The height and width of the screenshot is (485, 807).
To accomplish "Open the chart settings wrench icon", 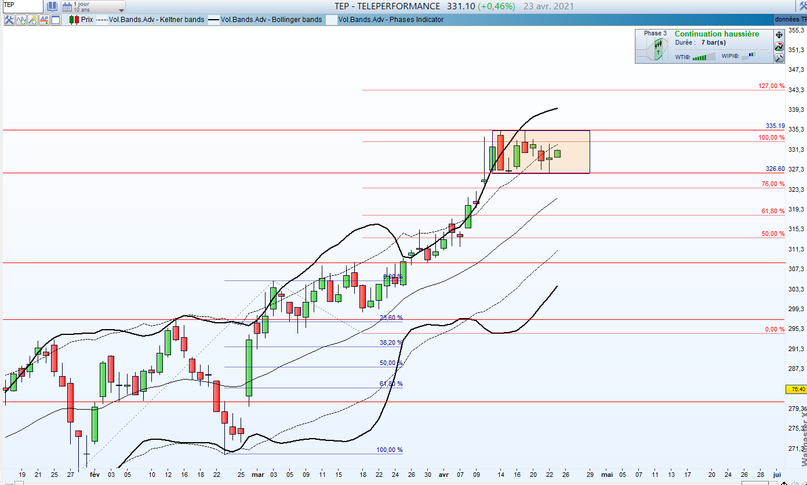I will click(x=9, y=20).
